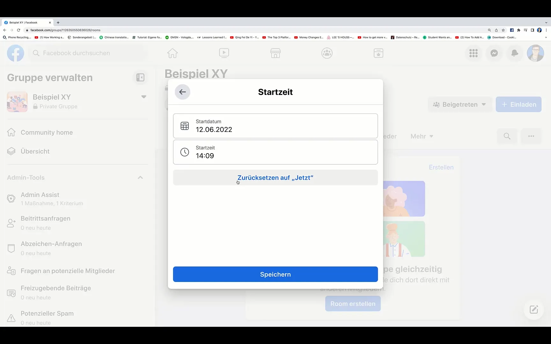
Task: Open the Startdatum date field
Action: (x=275, y=126)
